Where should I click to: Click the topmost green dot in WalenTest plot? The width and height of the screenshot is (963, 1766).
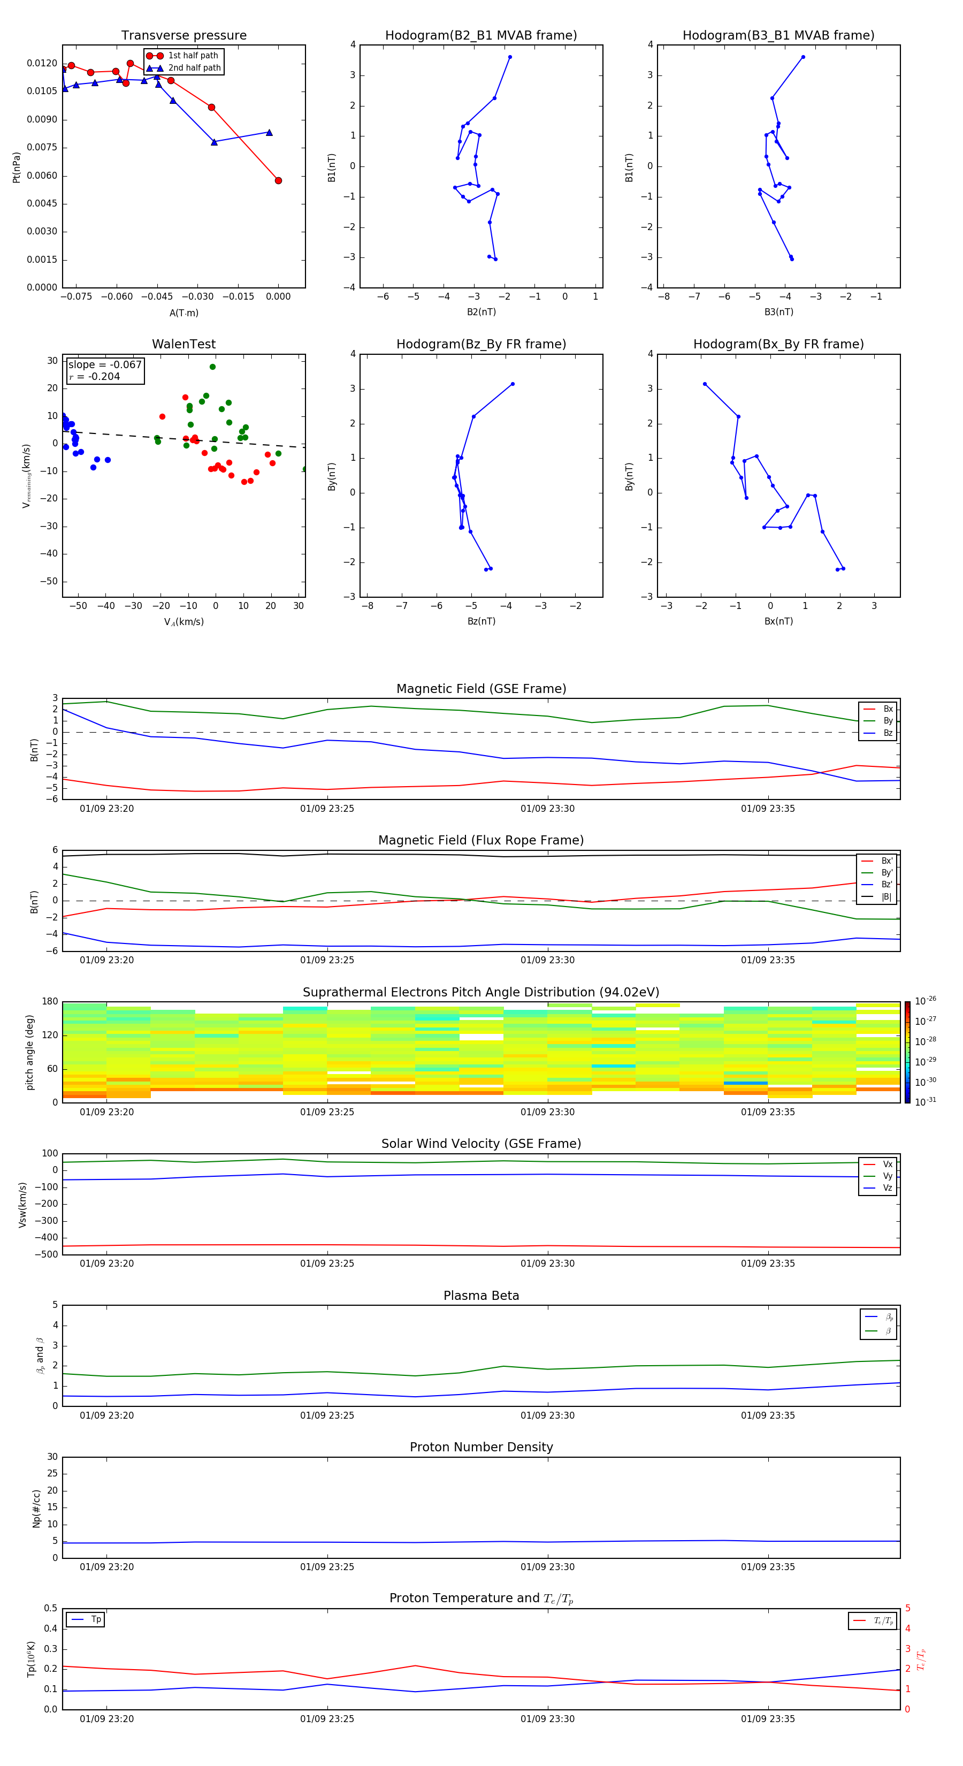click(212, 367)
